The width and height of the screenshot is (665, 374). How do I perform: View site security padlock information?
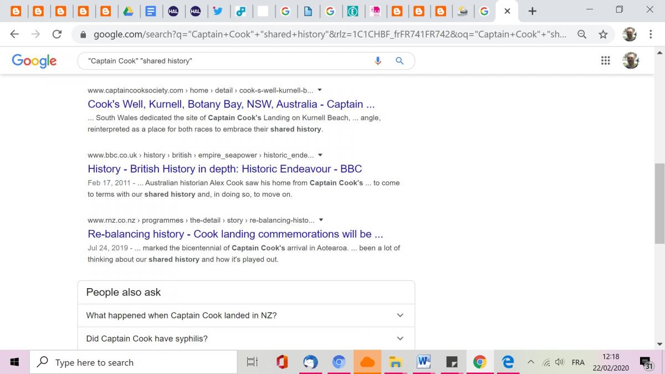(84, 34)
